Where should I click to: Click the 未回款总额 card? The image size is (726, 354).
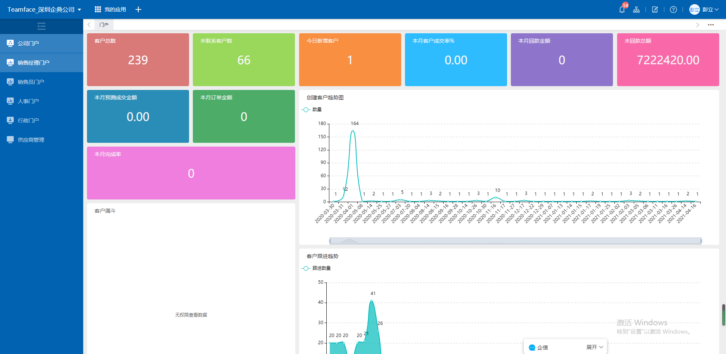pyautogui.click(x=668, y=60)
